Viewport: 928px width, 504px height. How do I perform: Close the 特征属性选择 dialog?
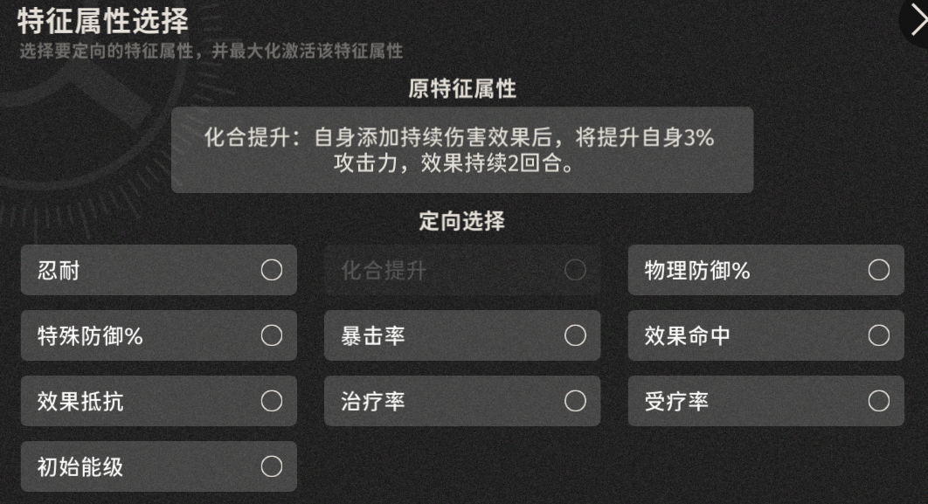(916, 20)
